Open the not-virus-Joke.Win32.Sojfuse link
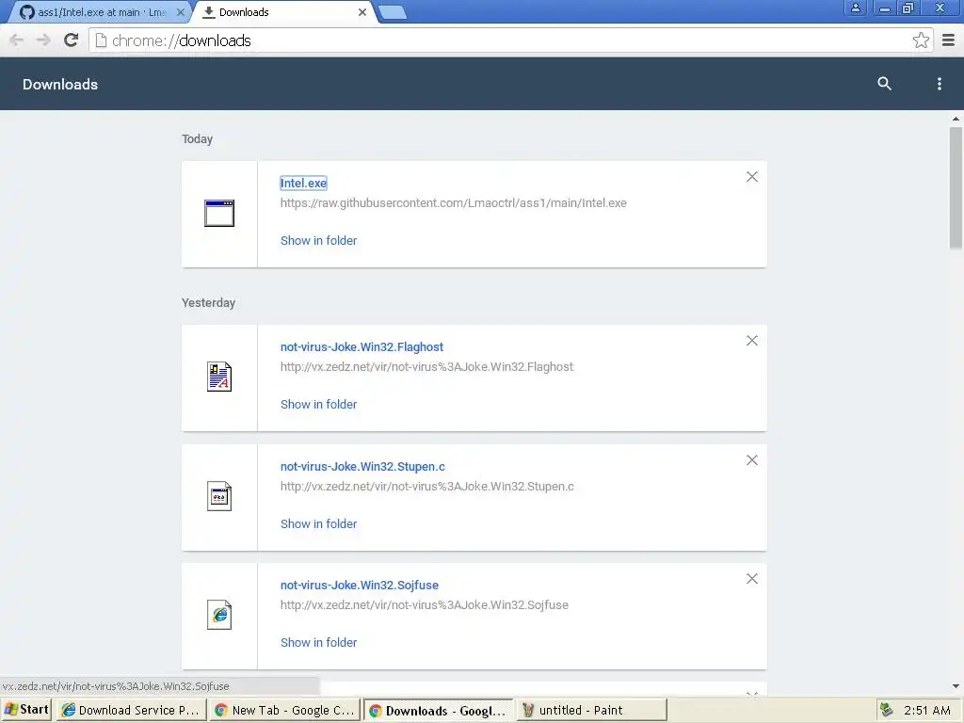 (x=360, y=586)
